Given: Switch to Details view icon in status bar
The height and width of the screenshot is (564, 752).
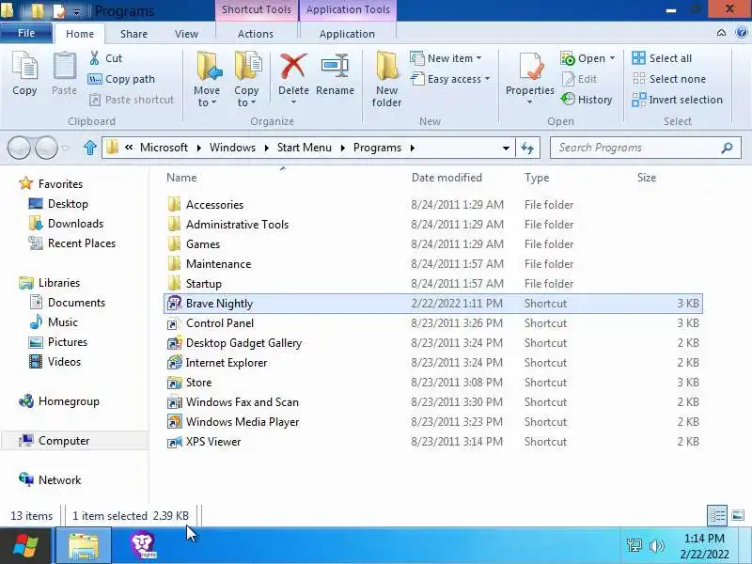Looking at the screenshot, I should click(x=717, y=515).
